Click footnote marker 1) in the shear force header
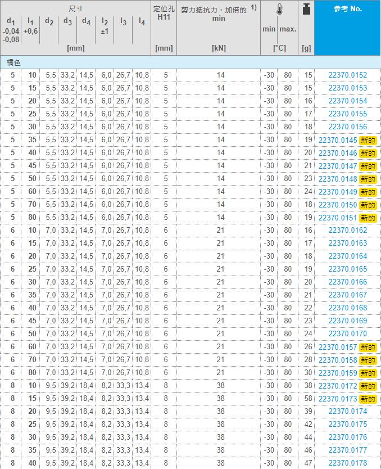381x469 pixels. (x=253, y=7)
